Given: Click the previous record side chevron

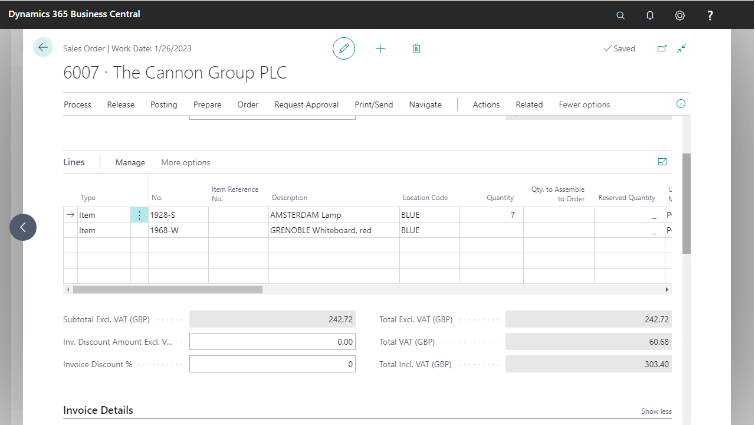Looking at the screenshot, I should pyautogui.click(x=23, y=227).
